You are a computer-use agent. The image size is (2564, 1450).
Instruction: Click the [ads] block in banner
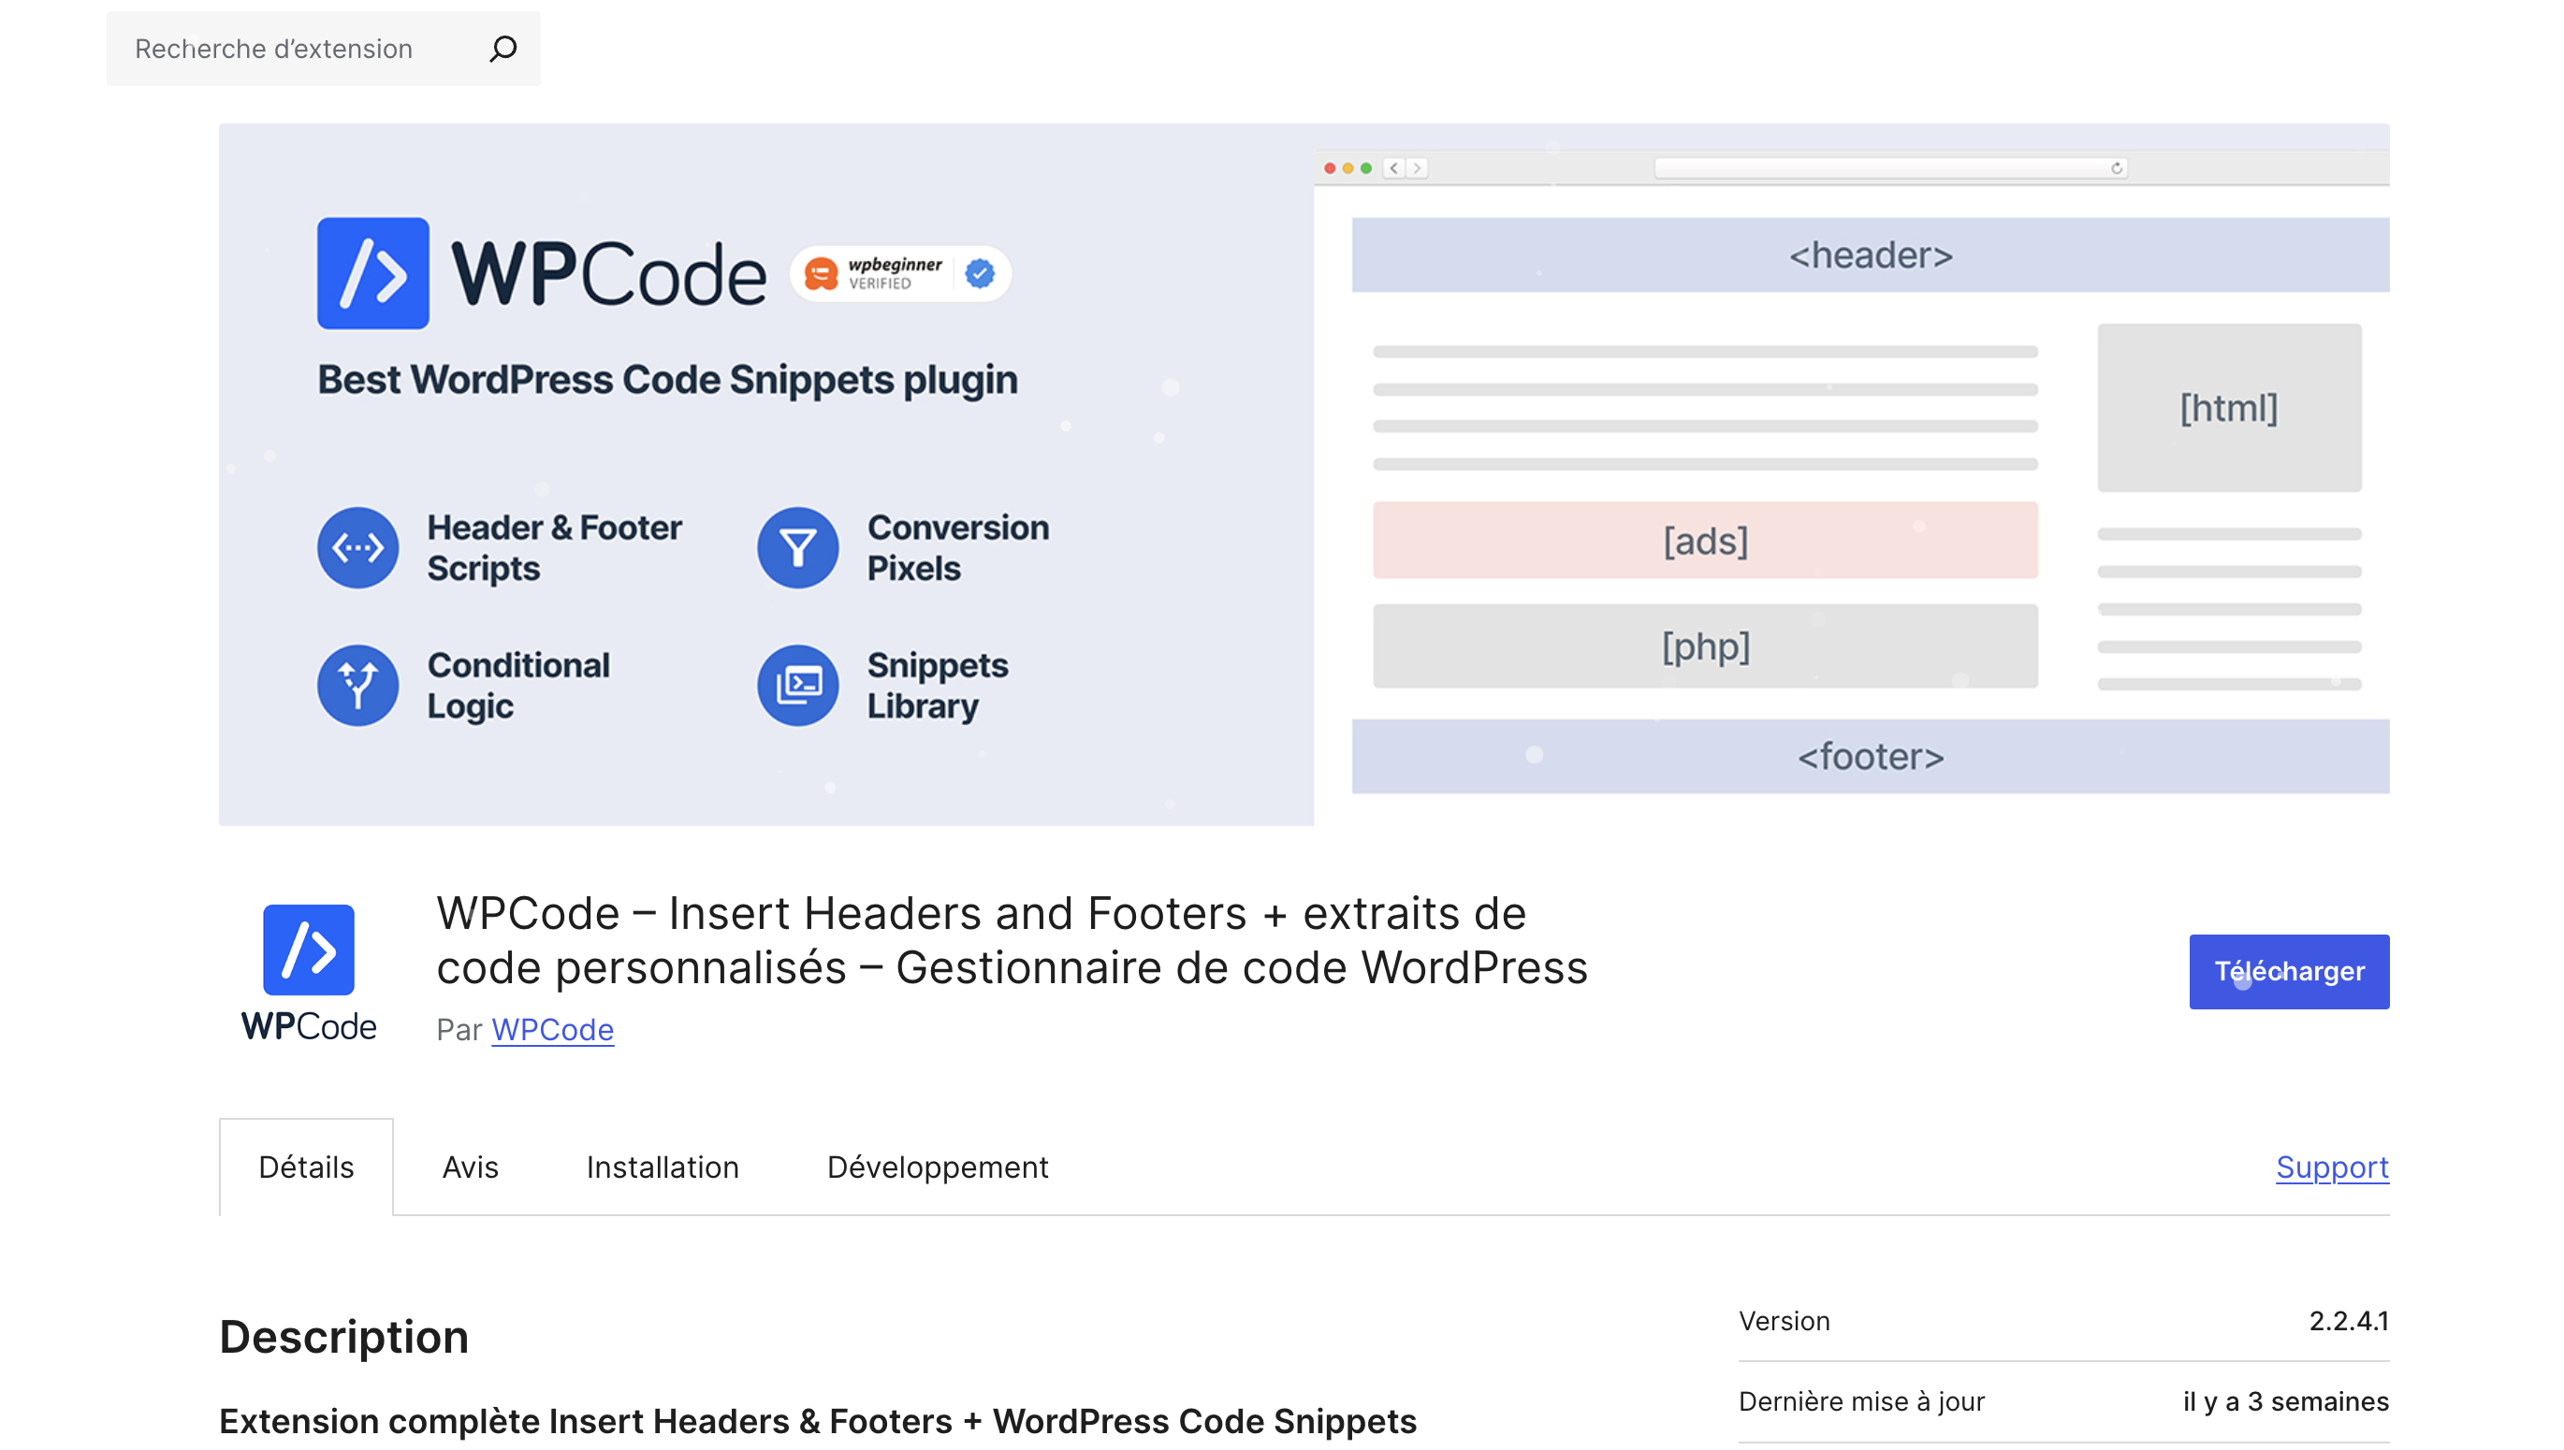pyautogui.click(x=1704, y=541)
